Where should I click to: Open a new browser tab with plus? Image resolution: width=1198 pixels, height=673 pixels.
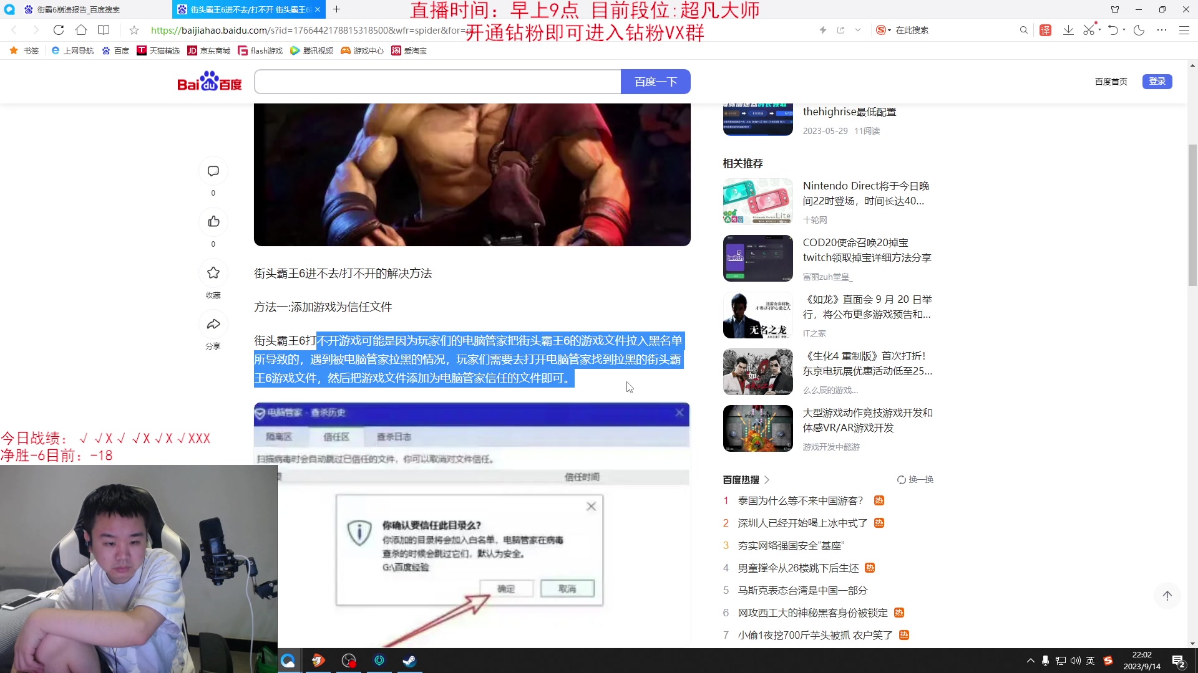point(336,9)
